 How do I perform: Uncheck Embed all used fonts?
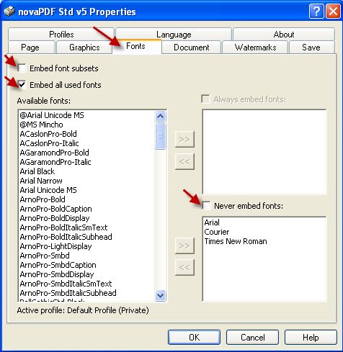pos(22,85)
